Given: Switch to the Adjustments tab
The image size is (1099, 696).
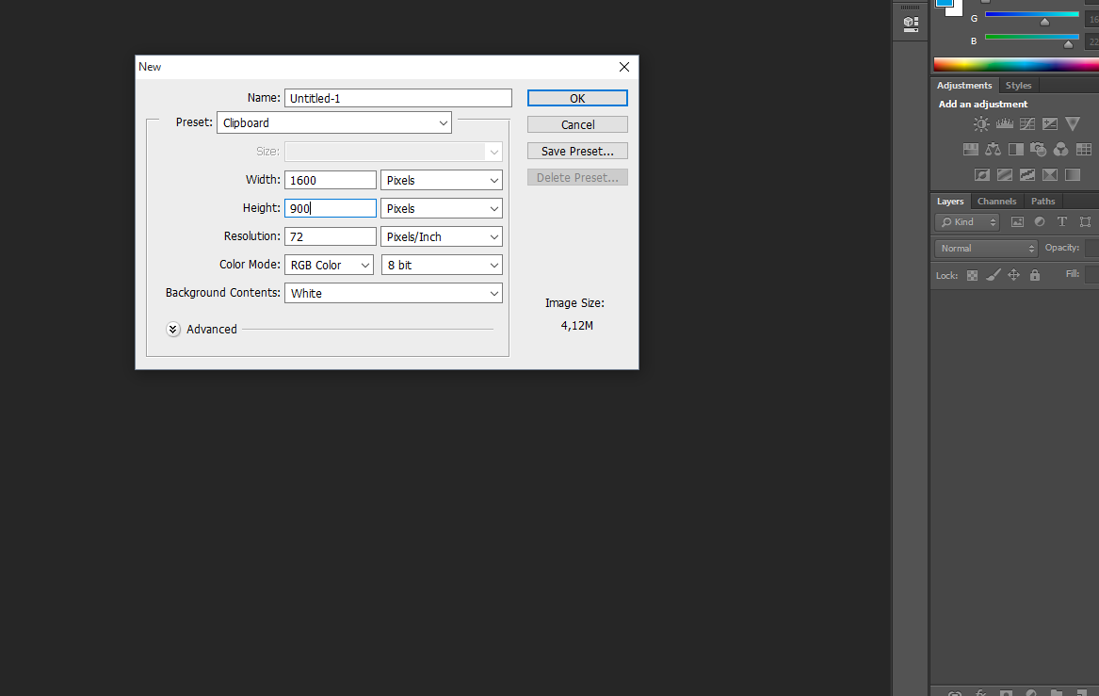Looking at the screenshot, I should tap(964, 86).
